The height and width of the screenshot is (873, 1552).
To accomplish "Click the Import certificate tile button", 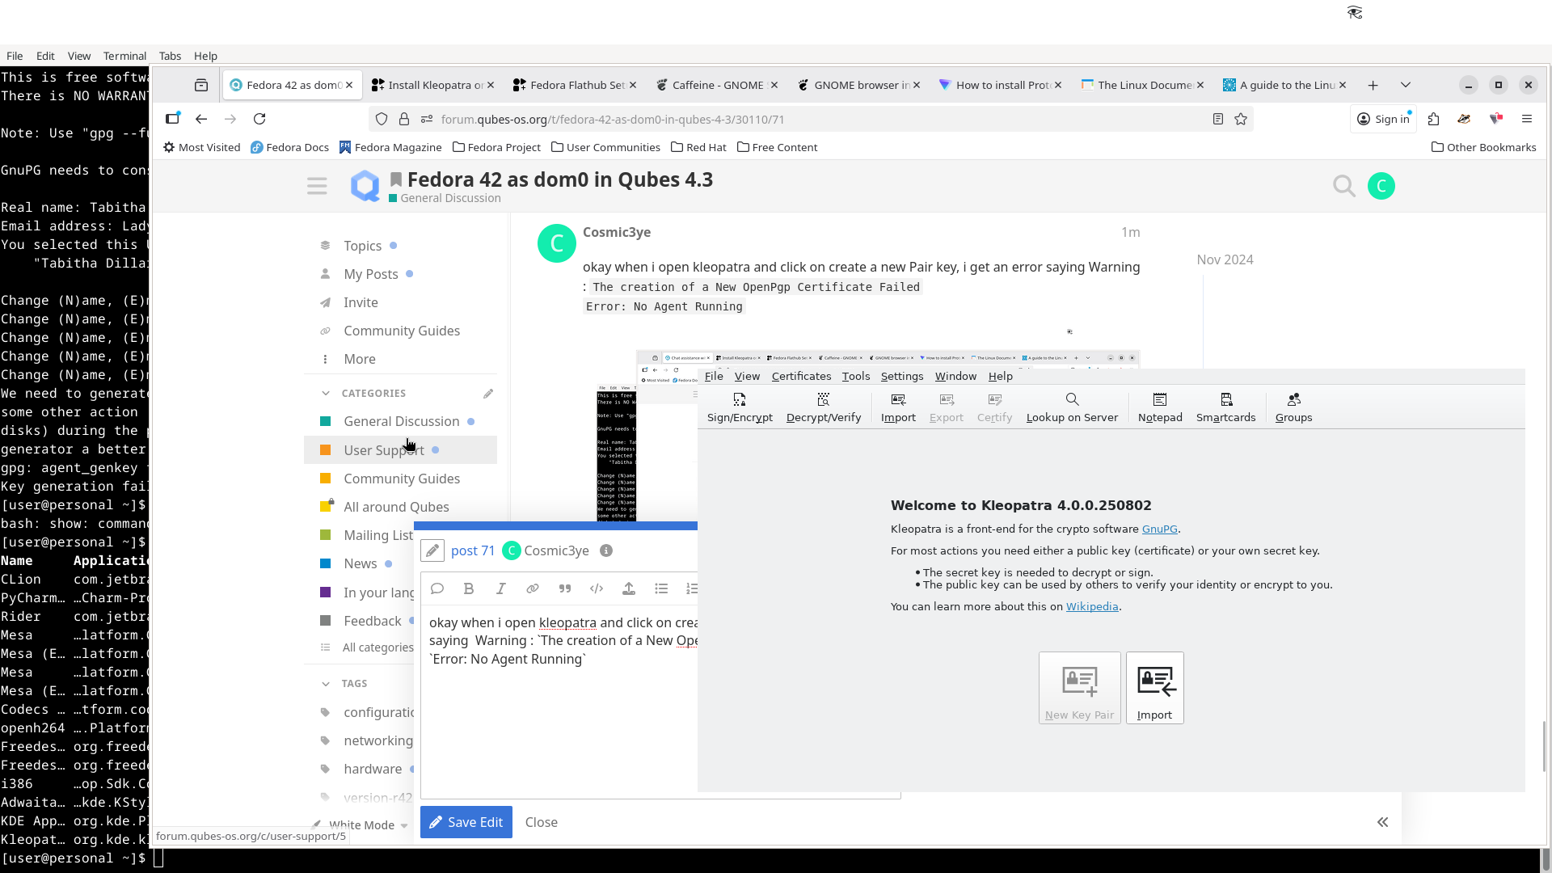I will click(x=1154, y=688).
